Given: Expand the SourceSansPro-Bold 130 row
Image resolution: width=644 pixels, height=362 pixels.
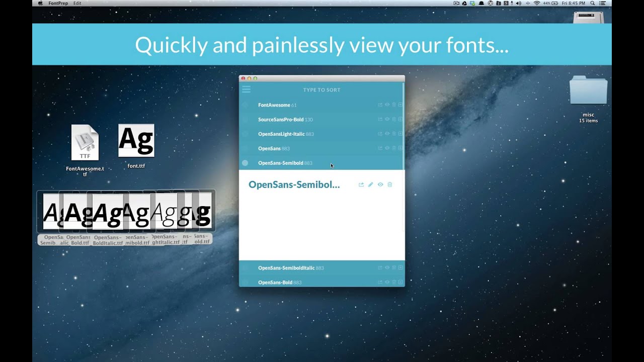Looking at the screenshot, I should [321, 119].
